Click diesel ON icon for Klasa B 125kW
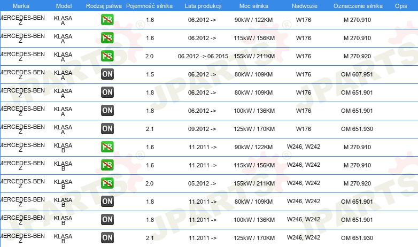Image resolution: width=418 pixels, height=247 pixels. 107,238
